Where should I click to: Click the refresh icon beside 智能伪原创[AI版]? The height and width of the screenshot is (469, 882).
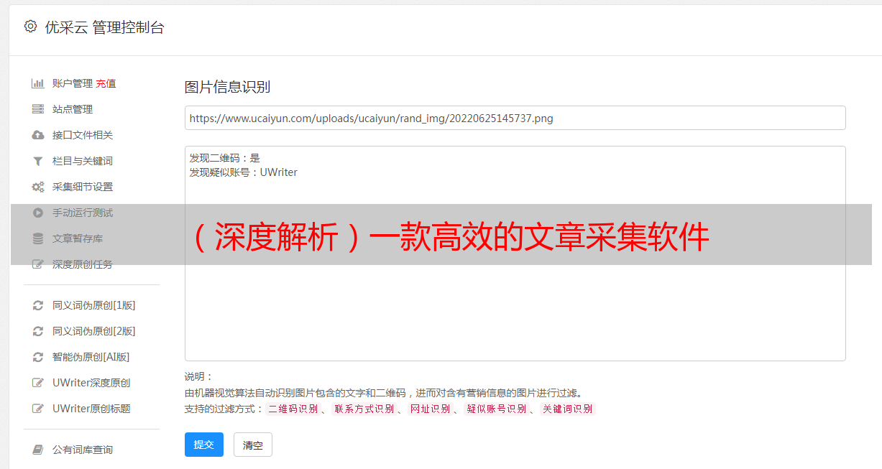coord(38,357)
